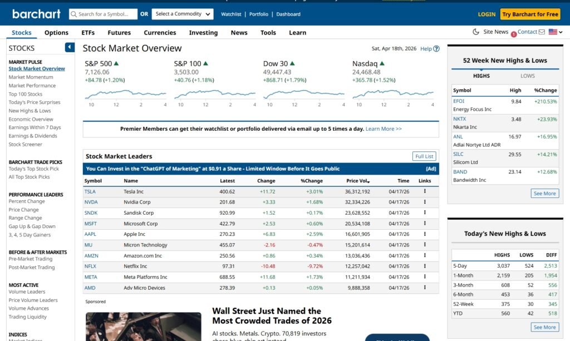This screenshot has height=341, width=570.
Task: Click the LOGIN link
Action: pyautogui.click(x=487, y=14)
